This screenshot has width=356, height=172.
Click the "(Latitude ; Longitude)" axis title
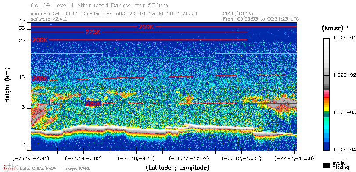(177, 168)
